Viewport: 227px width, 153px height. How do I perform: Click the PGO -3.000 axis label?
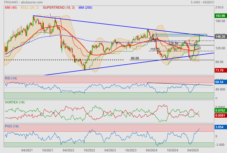point(220,145)
